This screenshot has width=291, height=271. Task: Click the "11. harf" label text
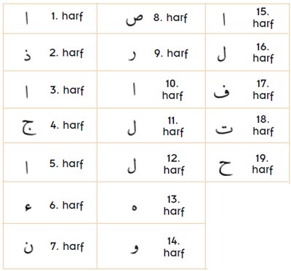click(173, 126)
